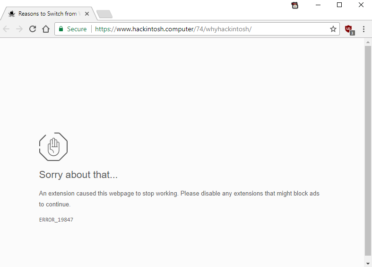The height and width of the screenshot is (267, 372).
Task: Click the user profile icon in title bar
Action: pos(294,5)
